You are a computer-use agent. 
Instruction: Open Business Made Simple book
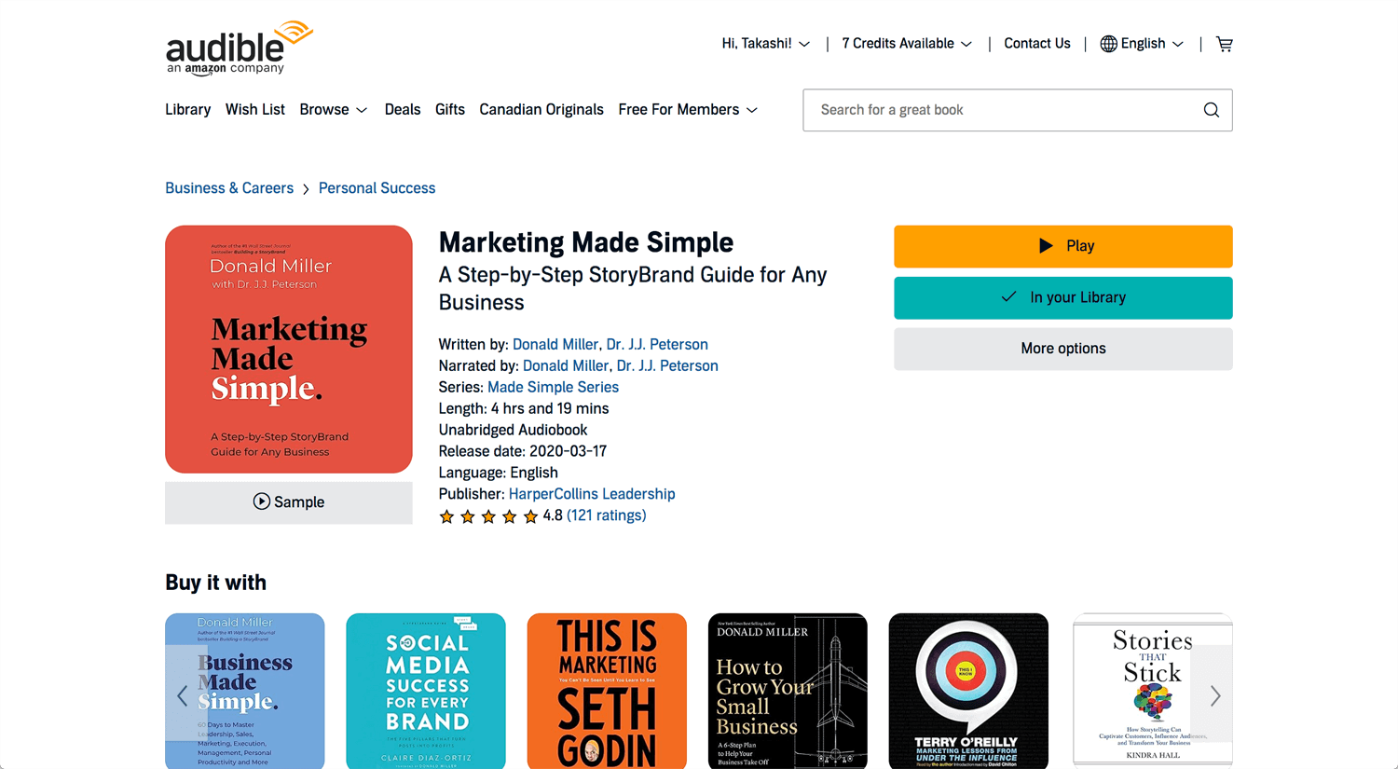[x=245, y=691]
